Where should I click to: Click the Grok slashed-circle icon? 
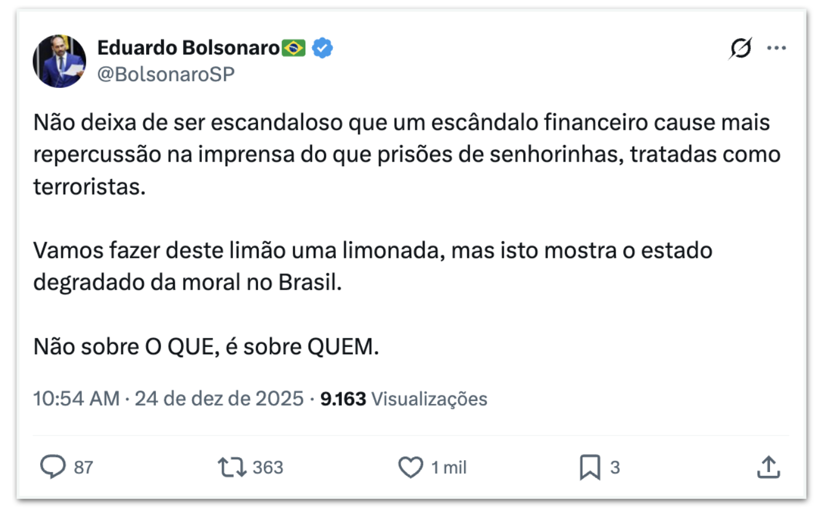[x=740, y=48]
